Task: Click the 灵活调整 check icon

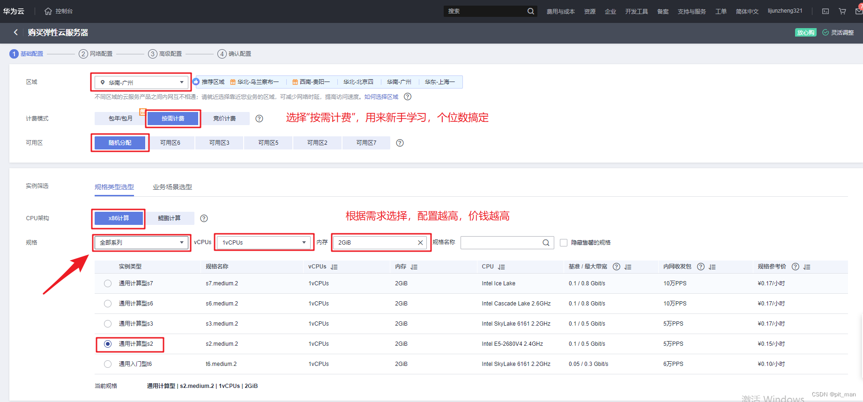Action: pos(826,32)
